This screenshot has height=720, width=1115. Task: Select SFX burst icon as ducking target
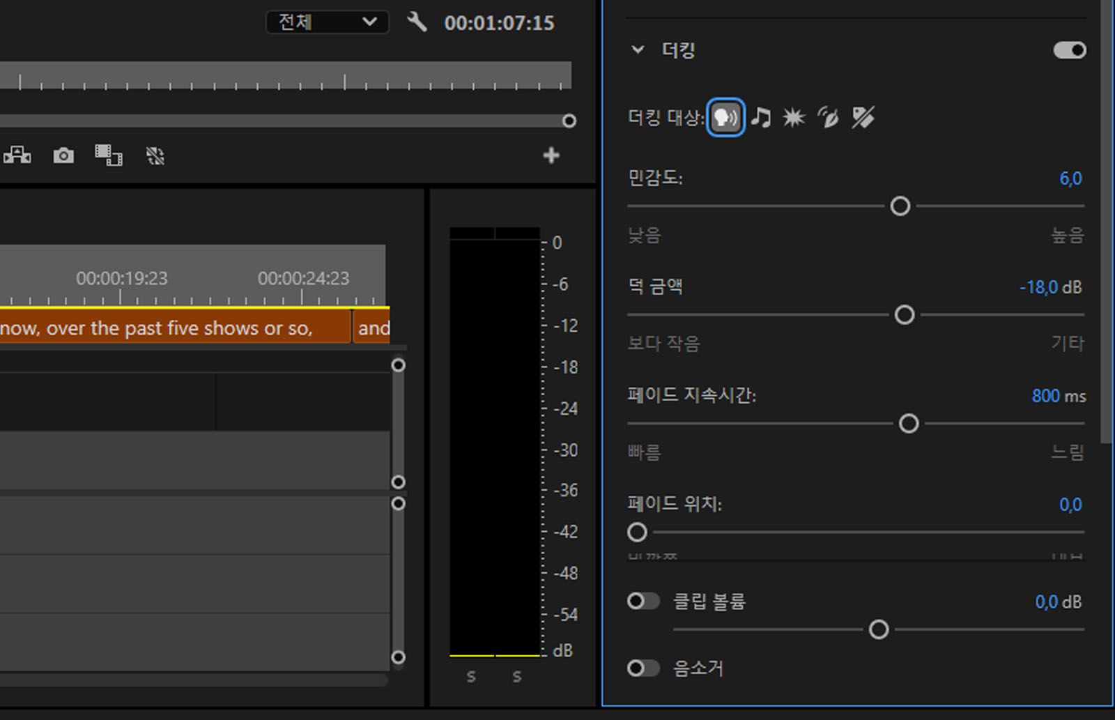[x=794, y=117]
